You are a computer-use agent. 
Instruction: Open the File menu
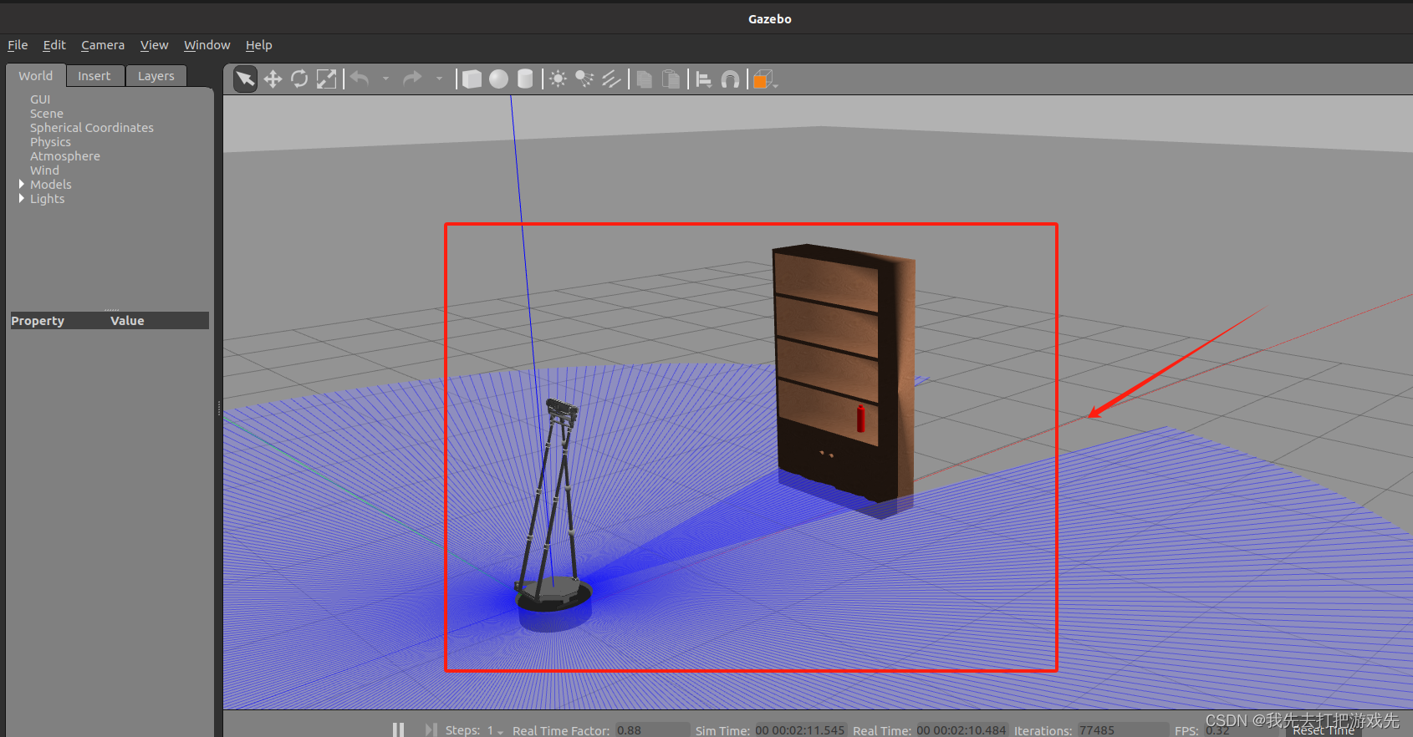[18, 45]
